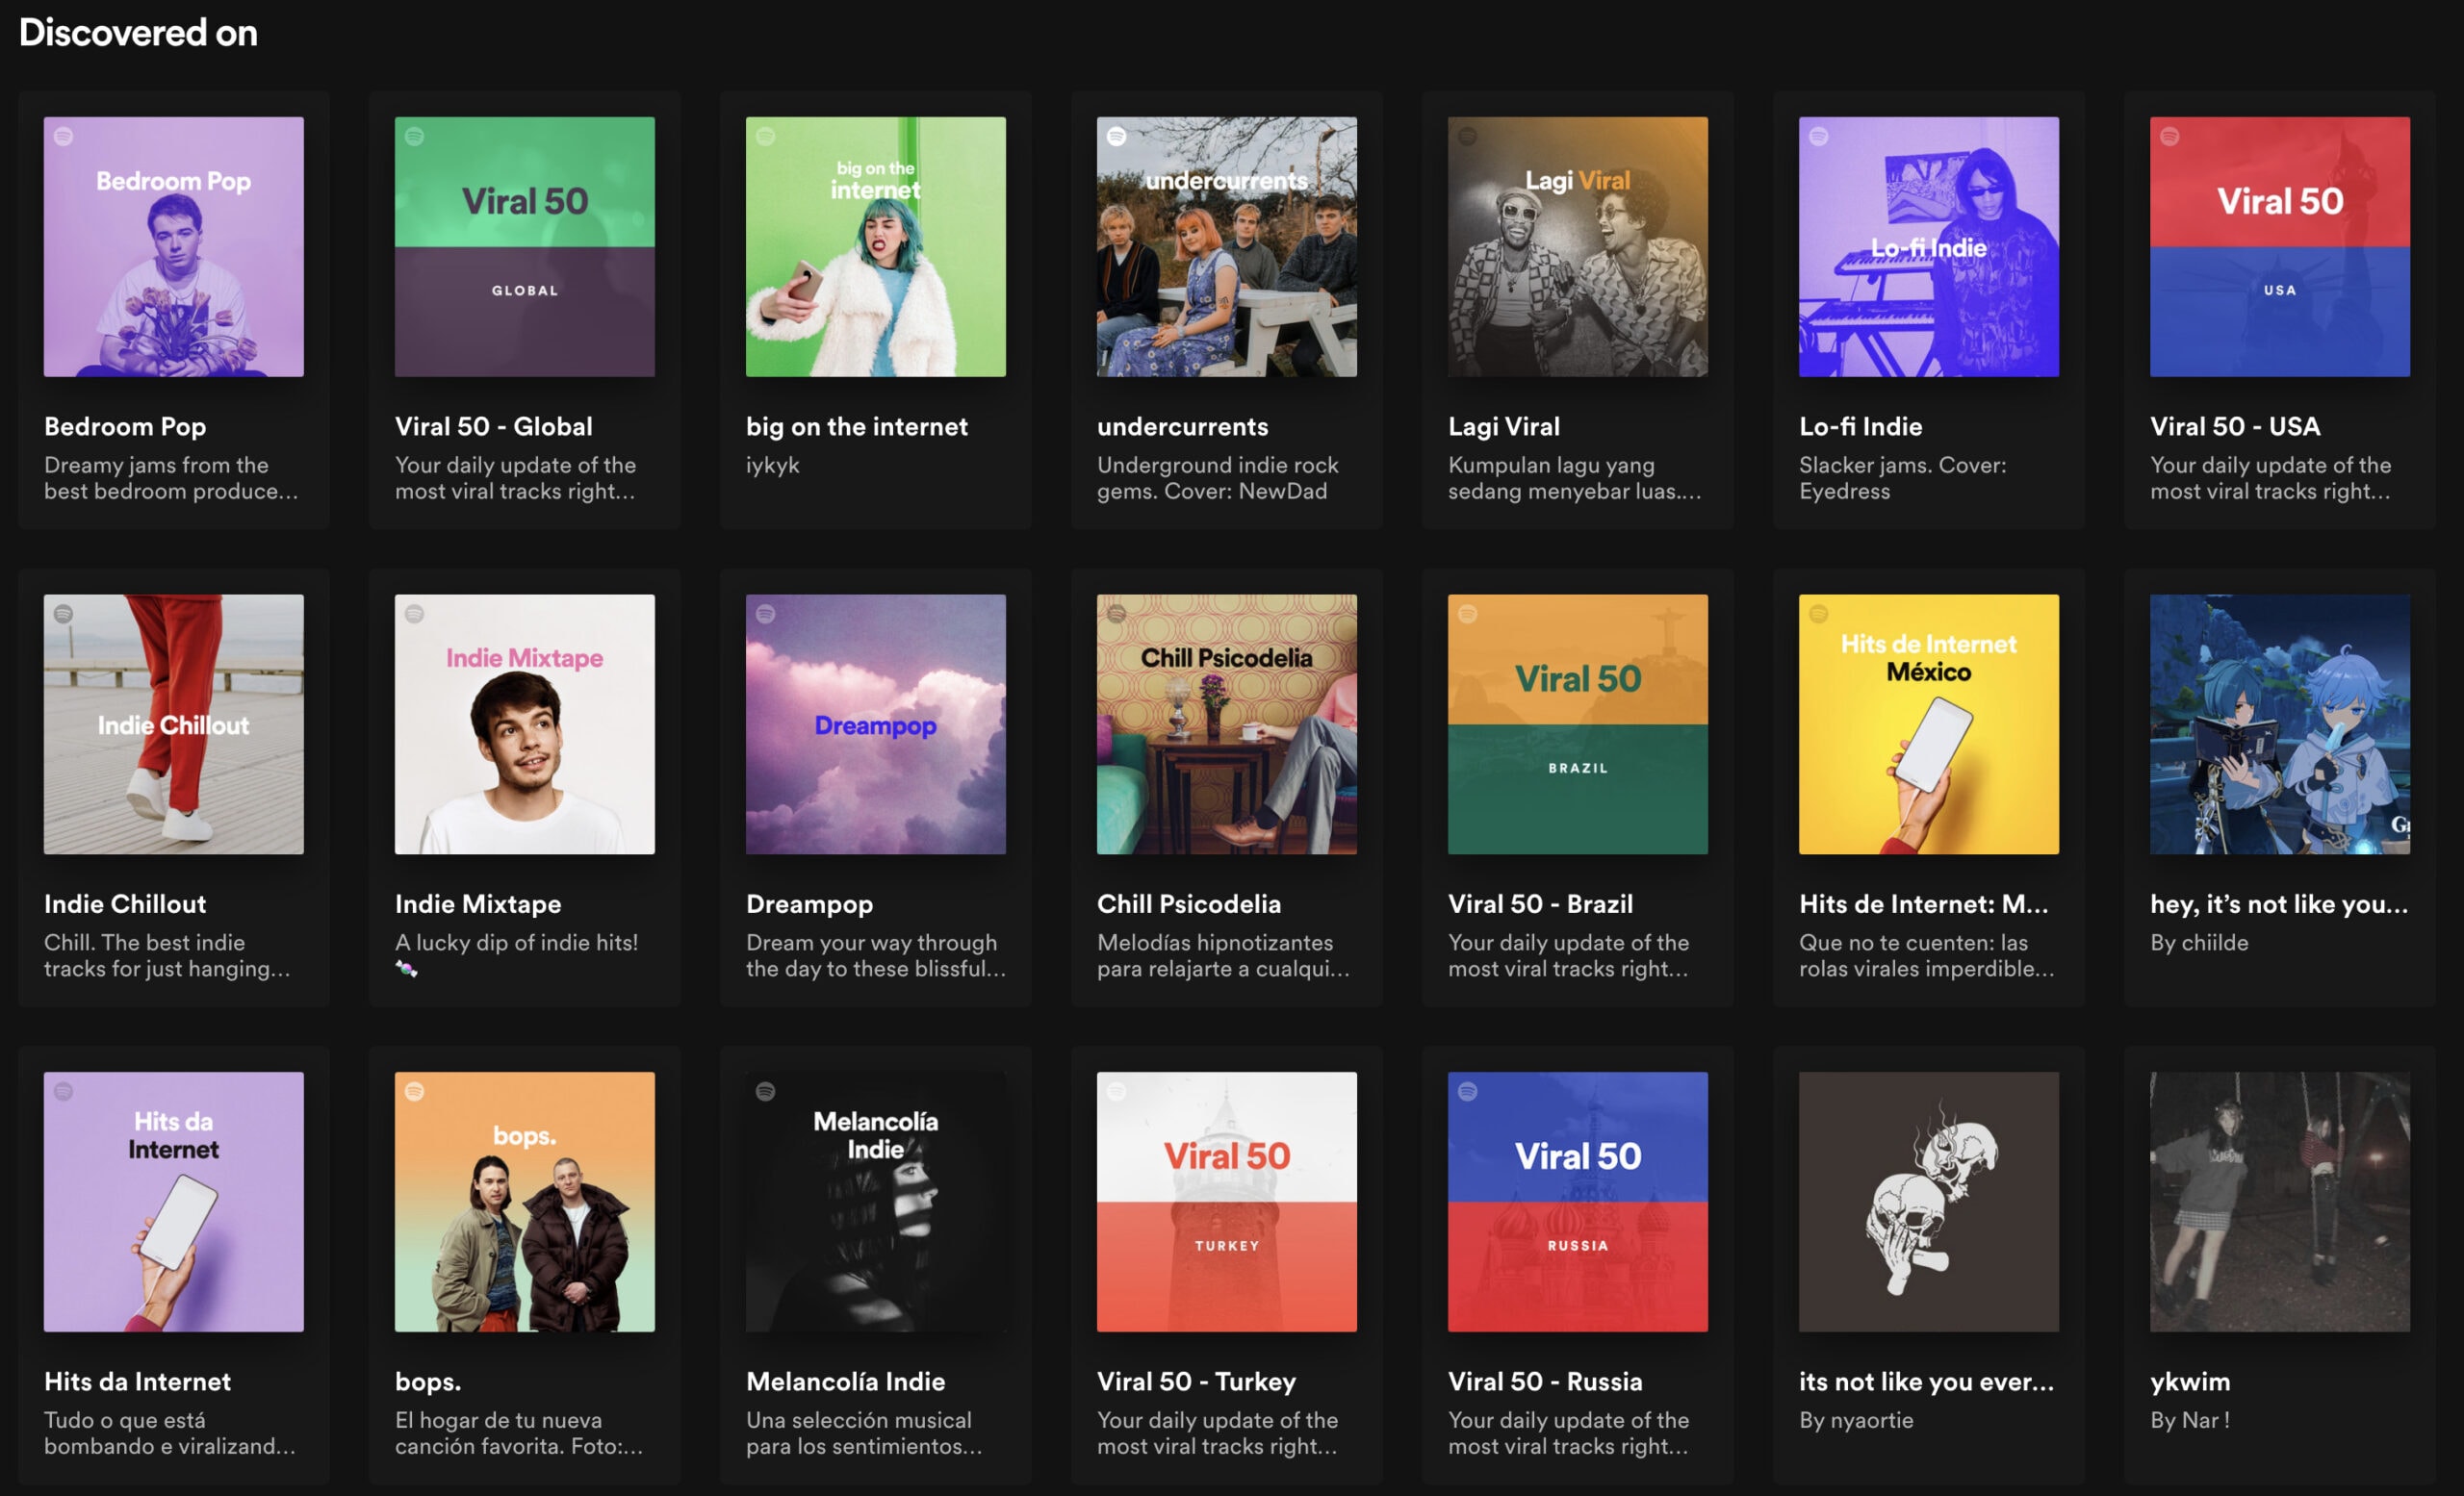Click the Viral 50 - Brazil title
The image size is (2464, 1496).
[1541, 904]
